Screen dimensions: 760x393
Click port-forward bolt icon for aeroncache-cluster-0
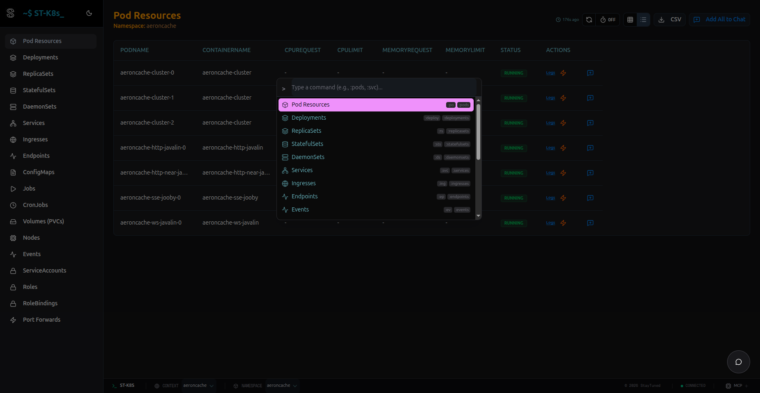563,73
